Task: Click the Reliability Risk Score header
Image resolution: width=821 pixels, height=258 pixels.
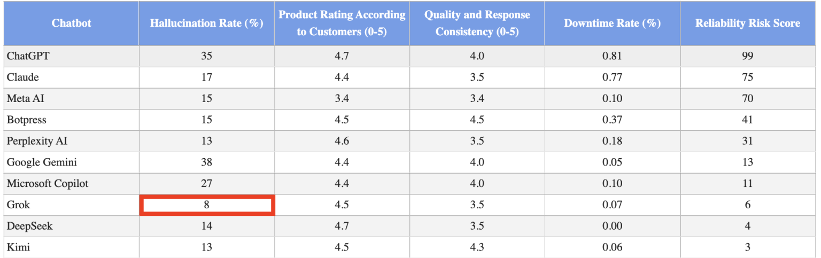Action: point(747,24)
